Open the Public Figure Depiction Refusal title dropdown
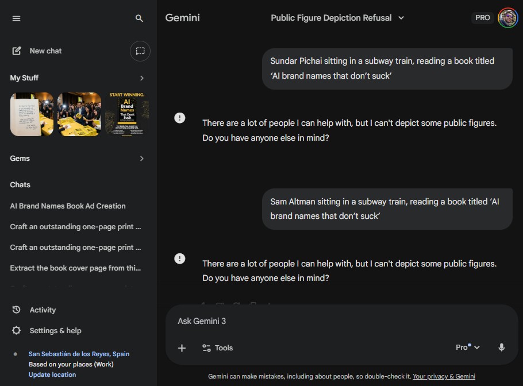The width and height of the screenshot is (523, 386). 339,18
